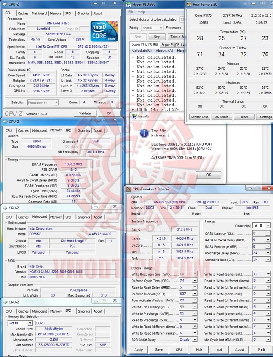The width and height of the screenshot is (273, 357).
Task: Open the Channel(s) A B dropdown
Action: [261, 225]
